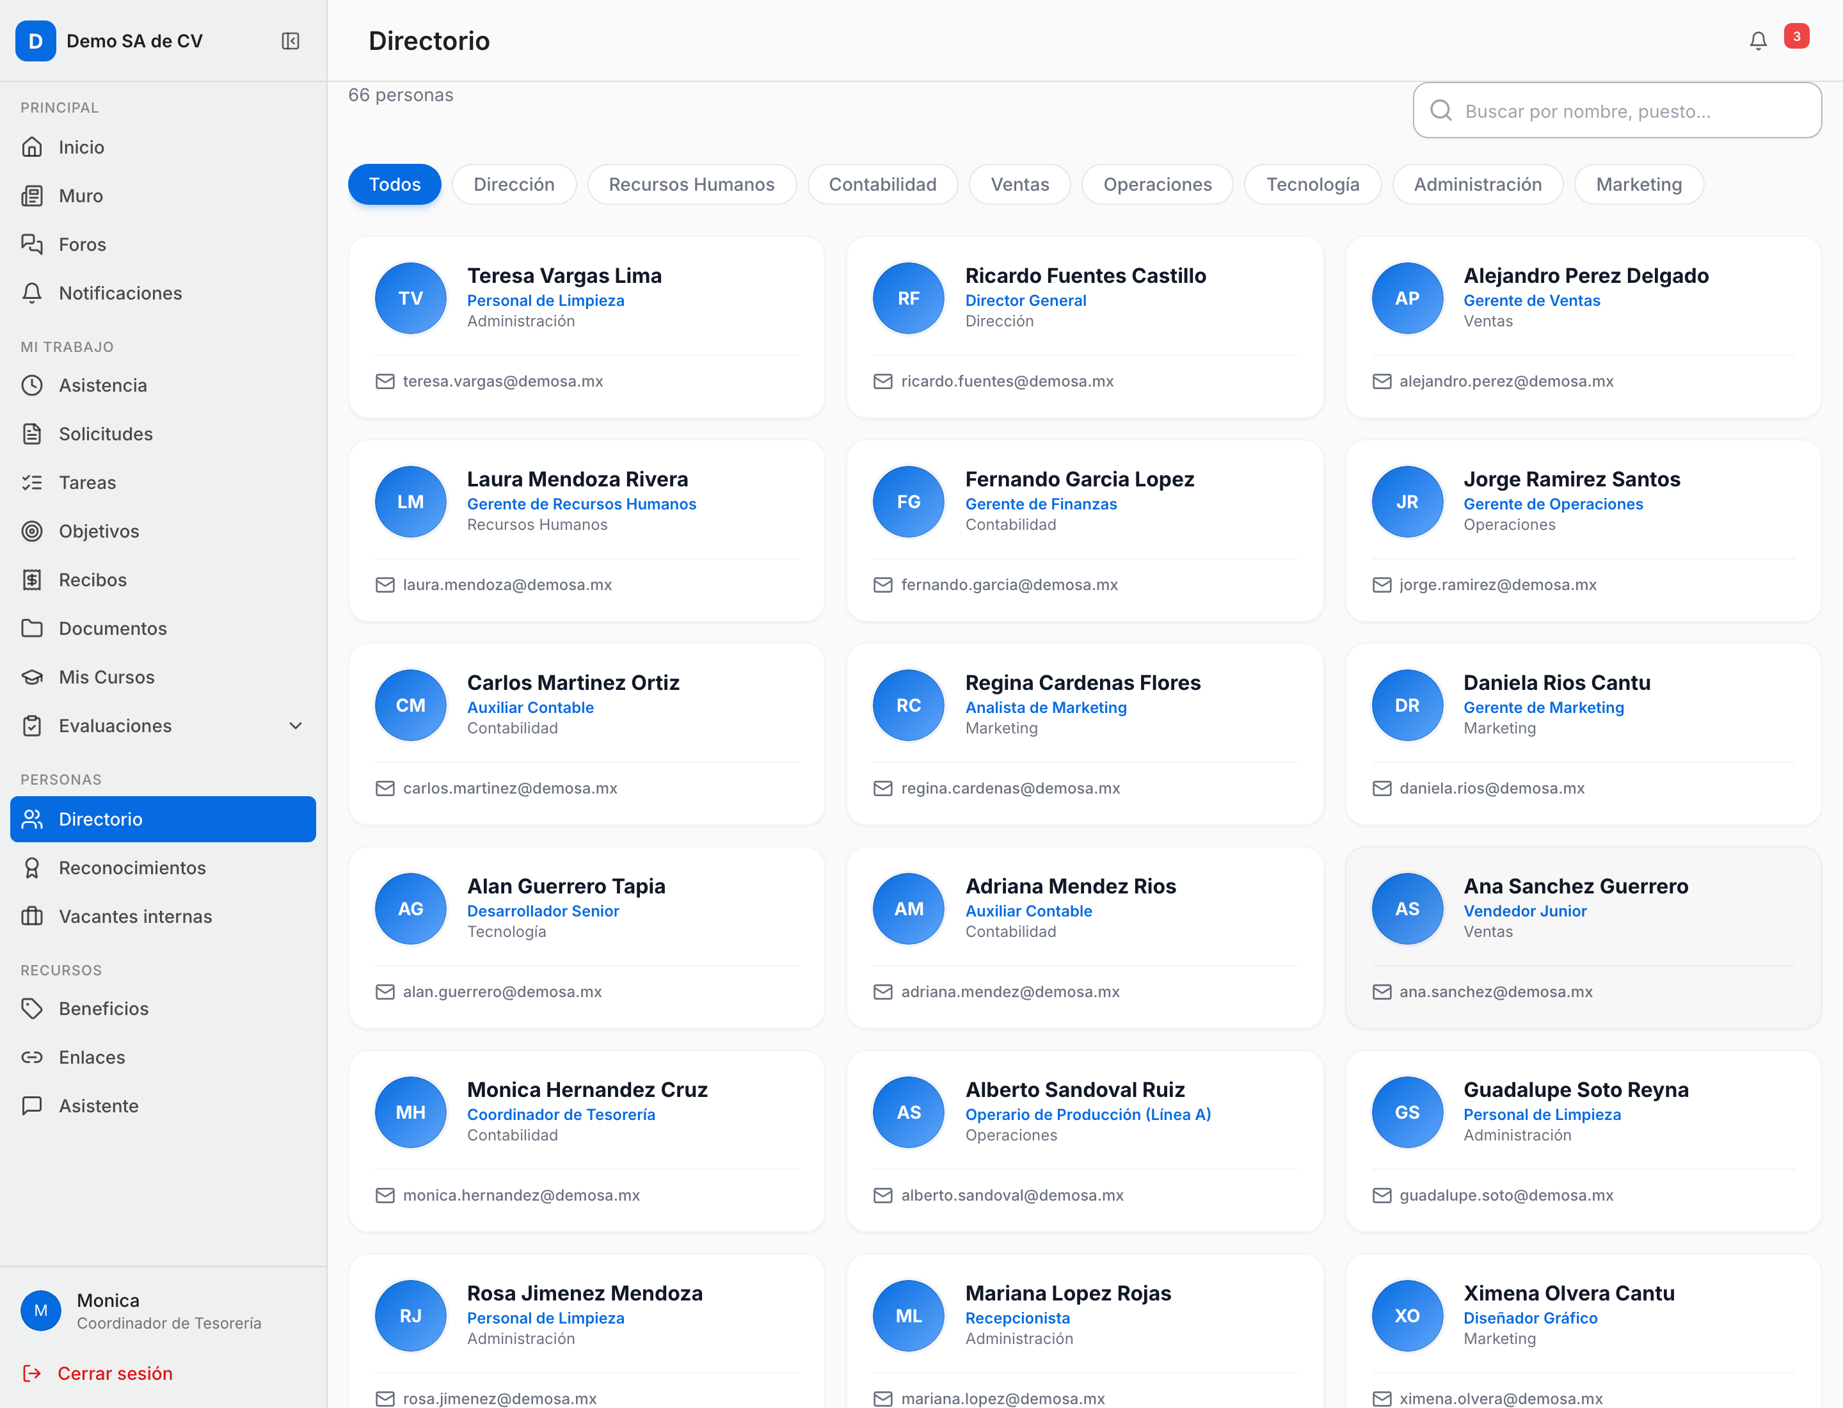Screen dimensions: 1843x1408
Task: Click the Objetivos target icon
Action: tap(32, 531)
